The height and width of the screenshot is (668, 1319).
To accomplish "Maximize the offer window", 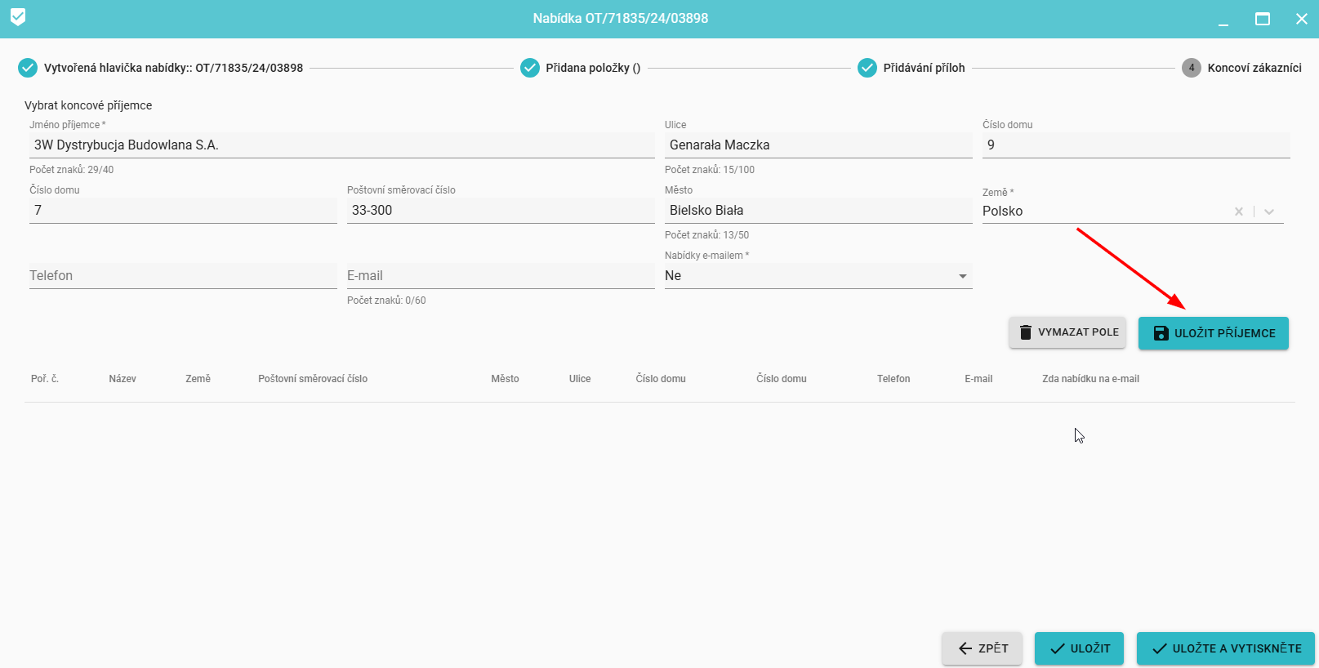I will tap(1263, 19).
